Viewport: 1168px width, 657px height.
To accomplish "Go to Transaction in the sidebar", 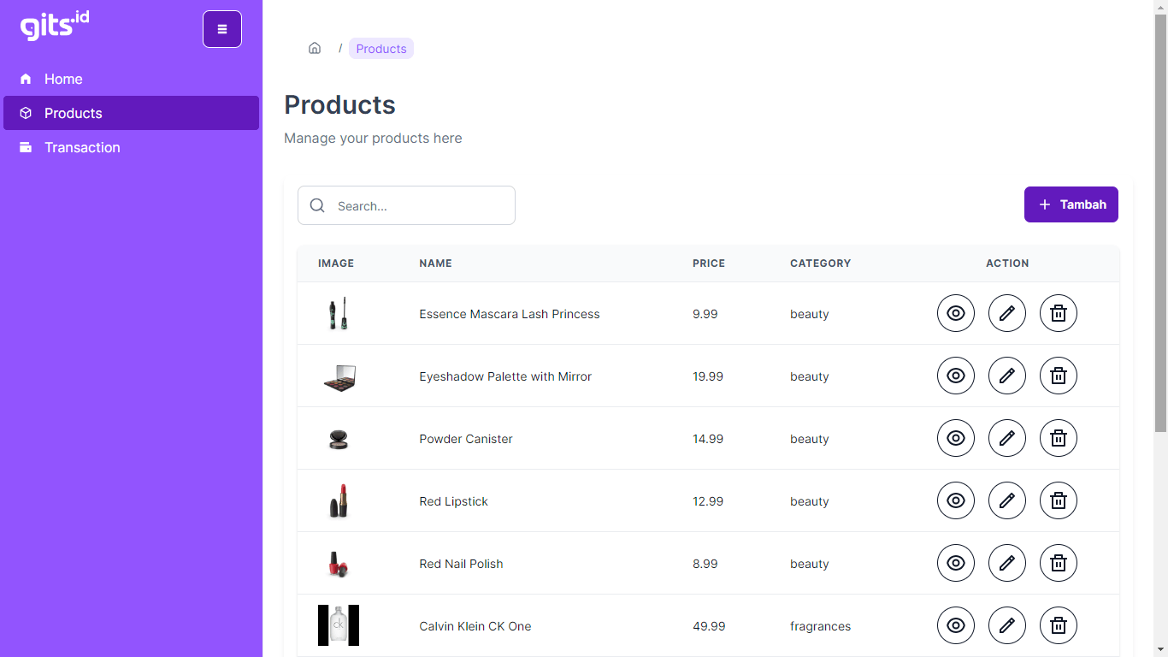I will 82,147.
